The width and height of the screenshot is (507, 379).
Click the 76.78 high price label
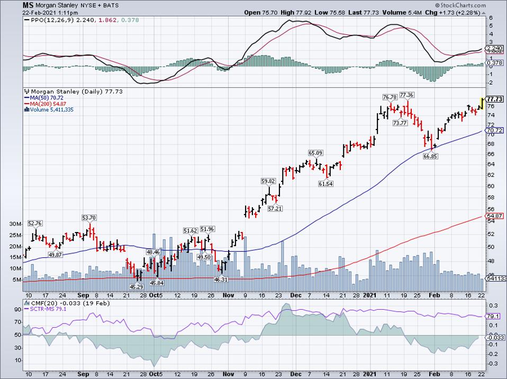click(x=390, y=97)
